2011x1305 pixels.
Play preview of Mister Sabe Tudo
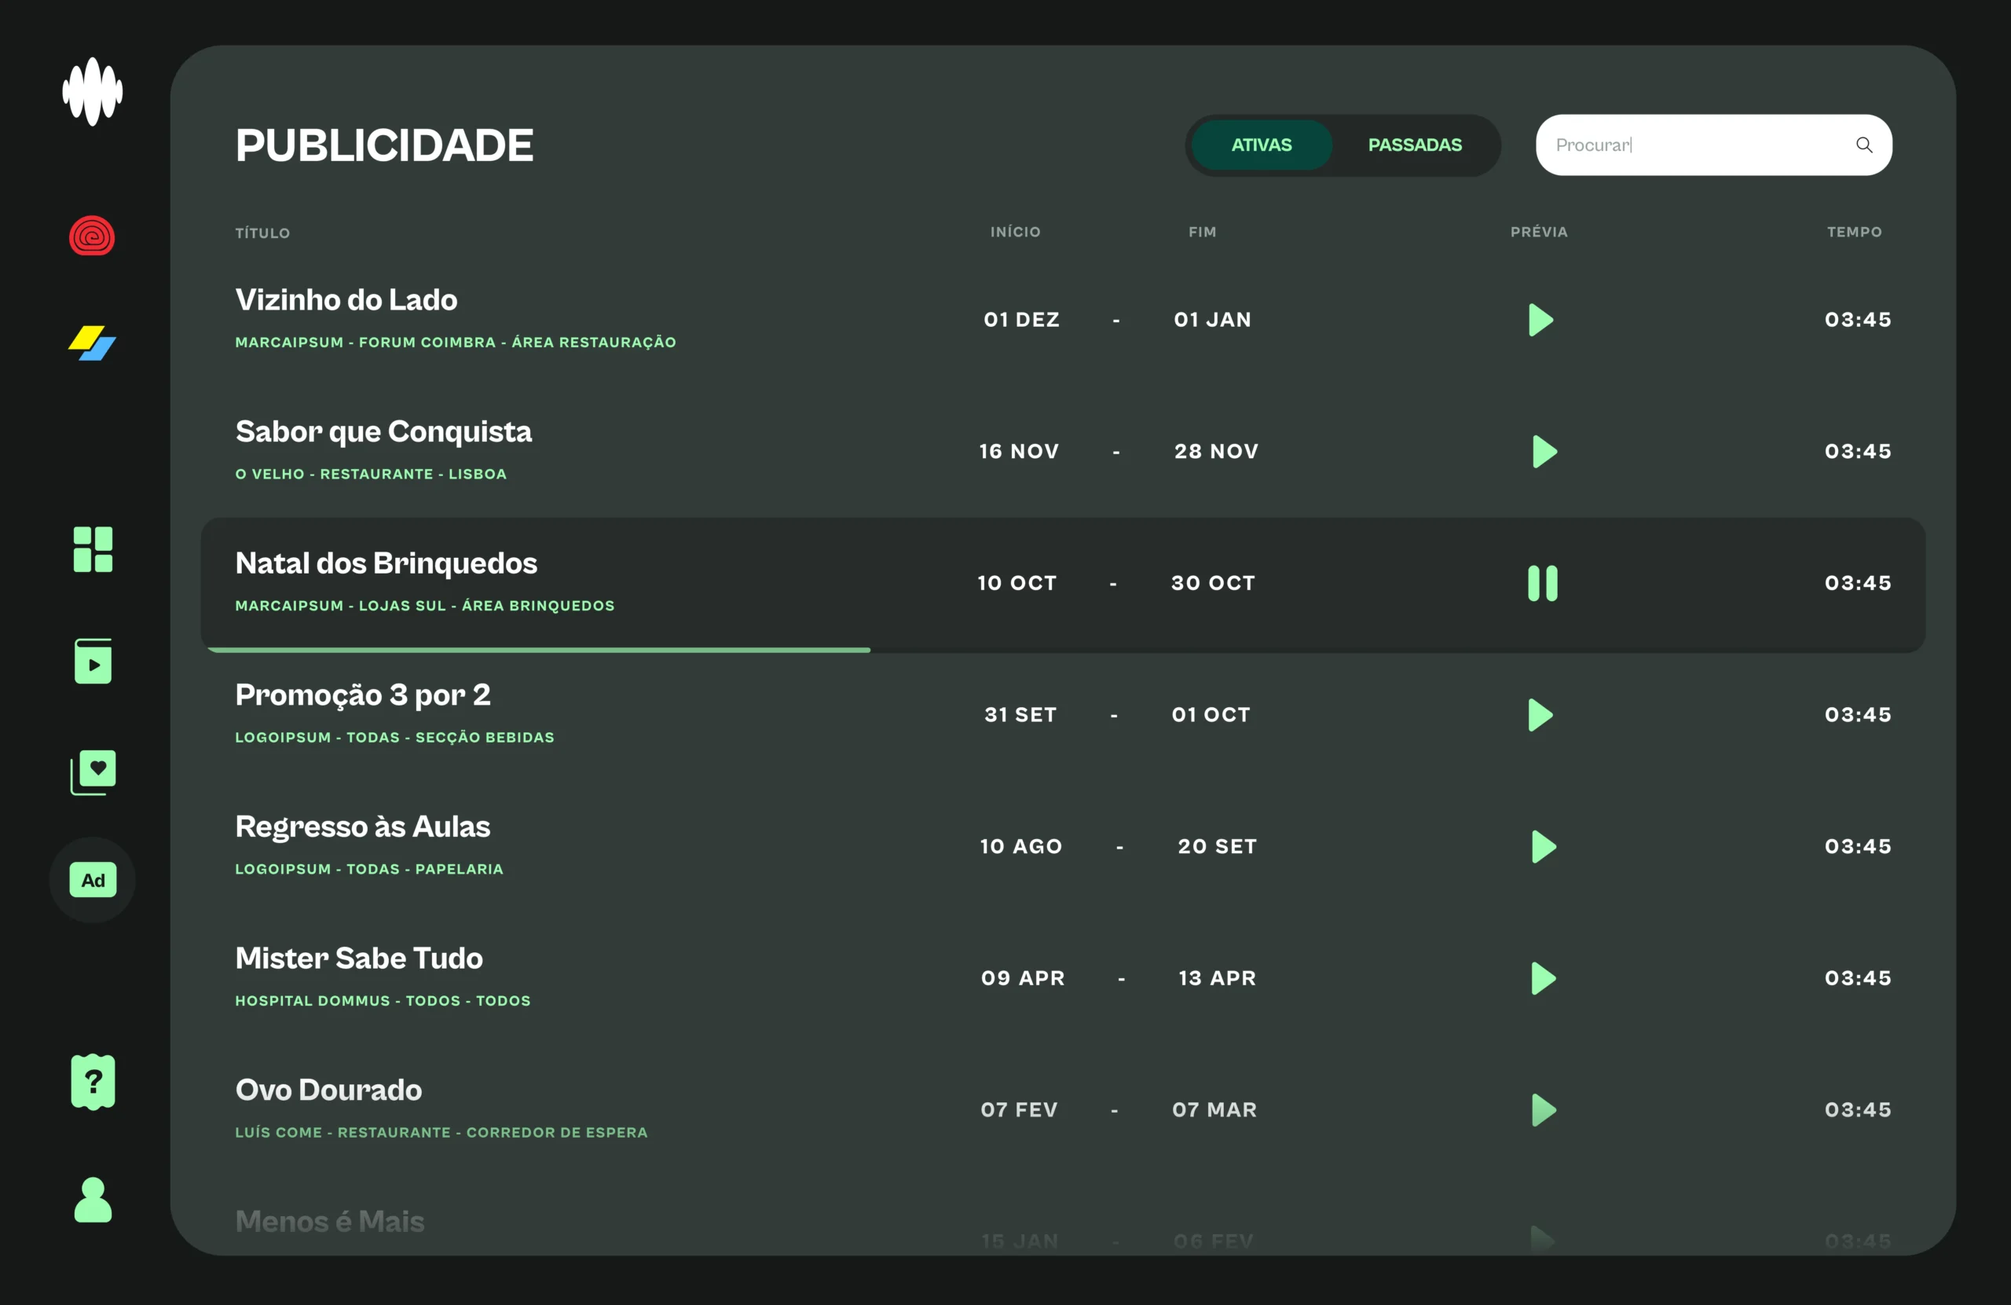(1543, 978)
